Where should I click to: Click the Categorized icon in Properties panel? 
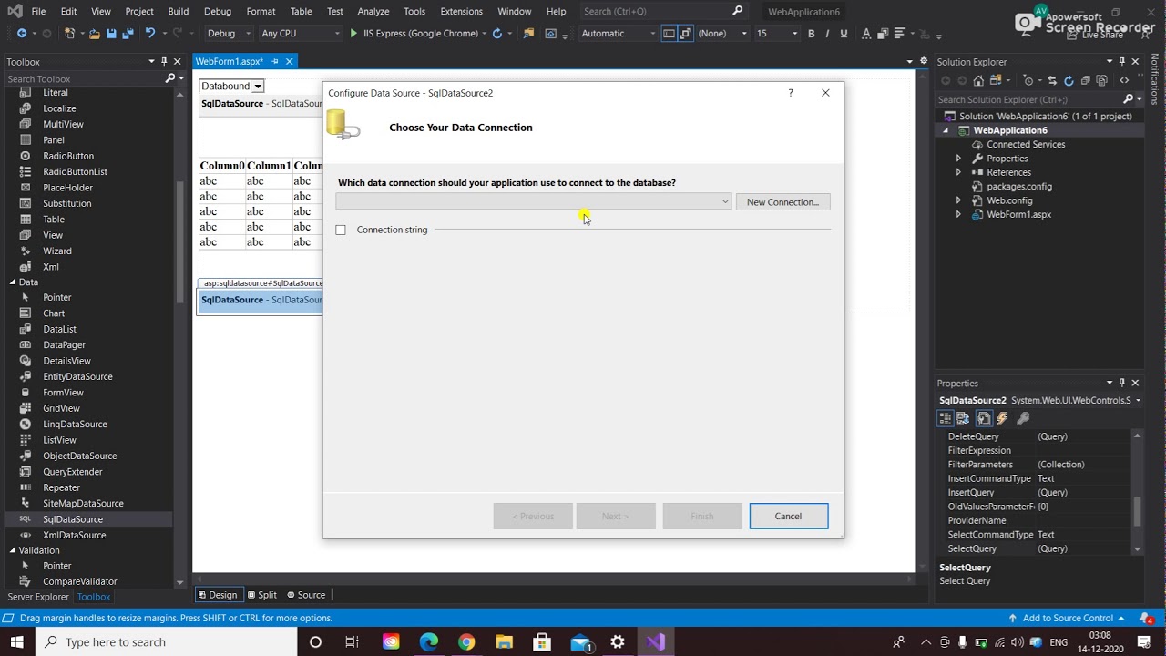pos(945,418)
